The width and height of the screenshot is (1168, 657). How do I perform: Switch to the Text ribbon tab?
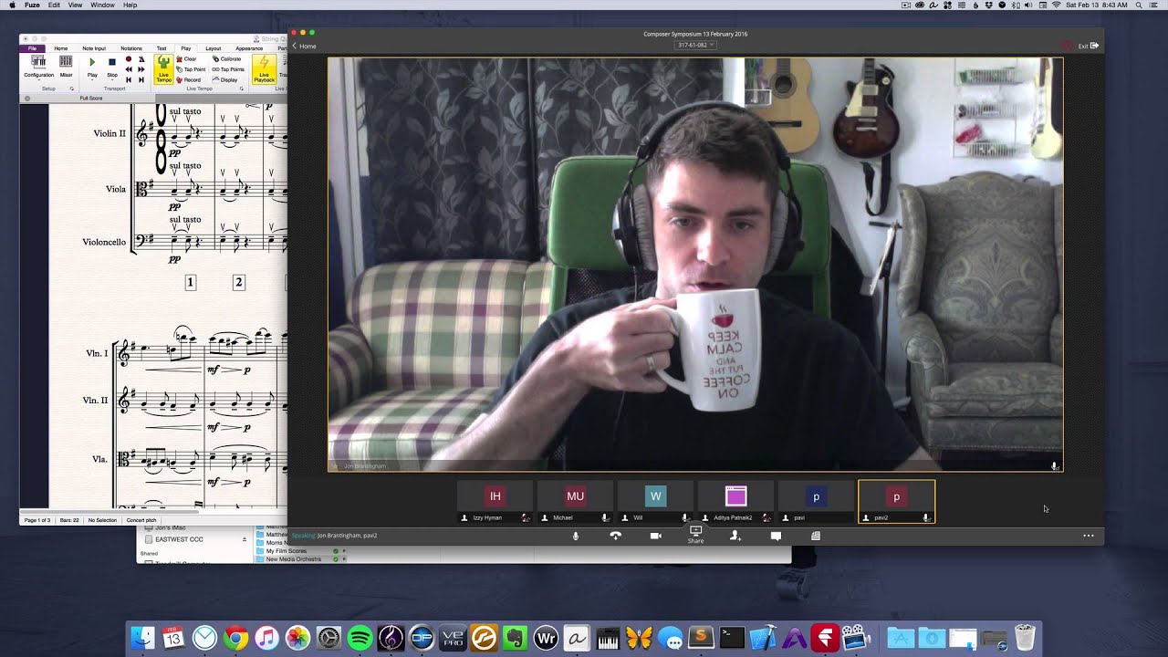(x=162, y=48)
